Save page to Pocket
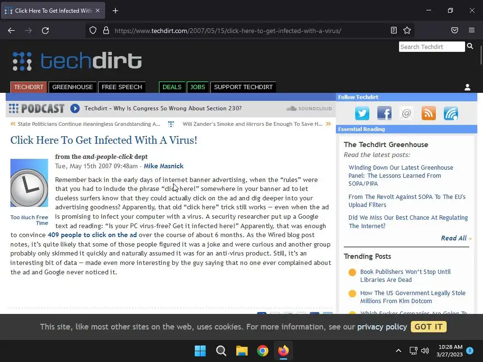 455,30
